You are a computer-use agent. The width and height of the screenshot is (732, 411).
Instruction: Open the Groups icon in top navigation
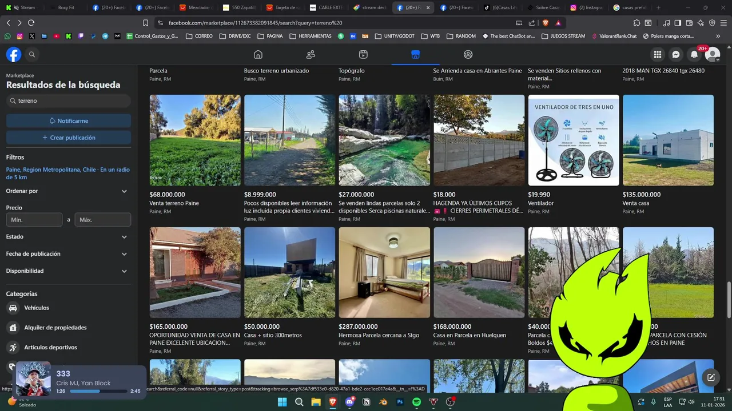pyautogui.click(x=468, y=54)
